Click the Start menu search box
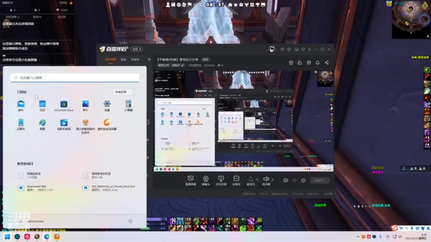 75,77
